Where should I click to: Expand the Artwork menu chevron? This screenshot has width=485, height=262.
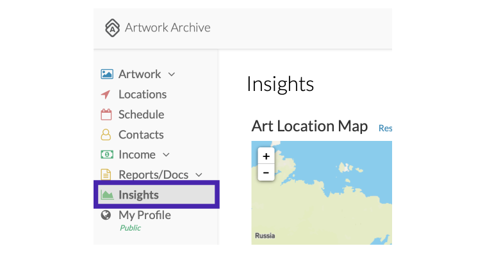click(172, 74)
